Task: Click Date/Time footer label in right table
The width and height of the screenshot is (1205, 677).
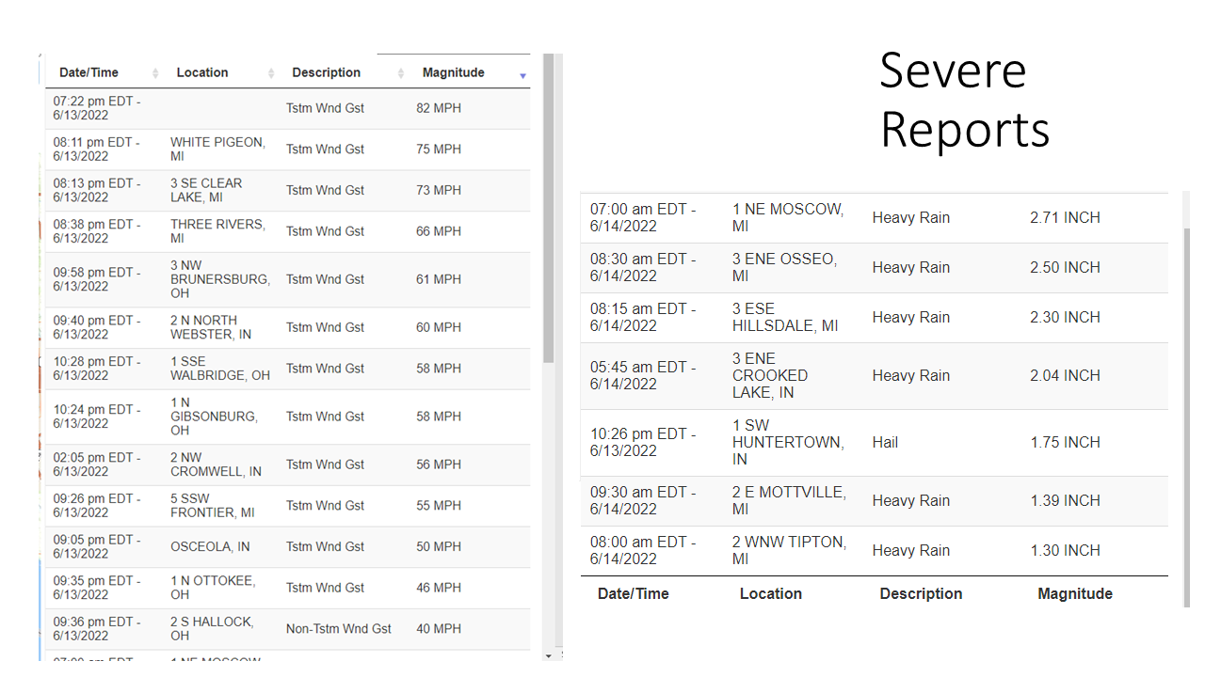Action: click(x=633, y=593)
